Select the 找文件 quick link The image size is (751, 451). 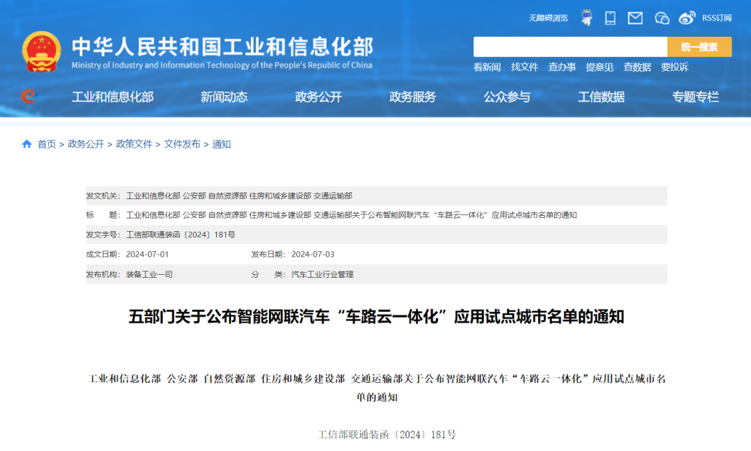point(524,67)
